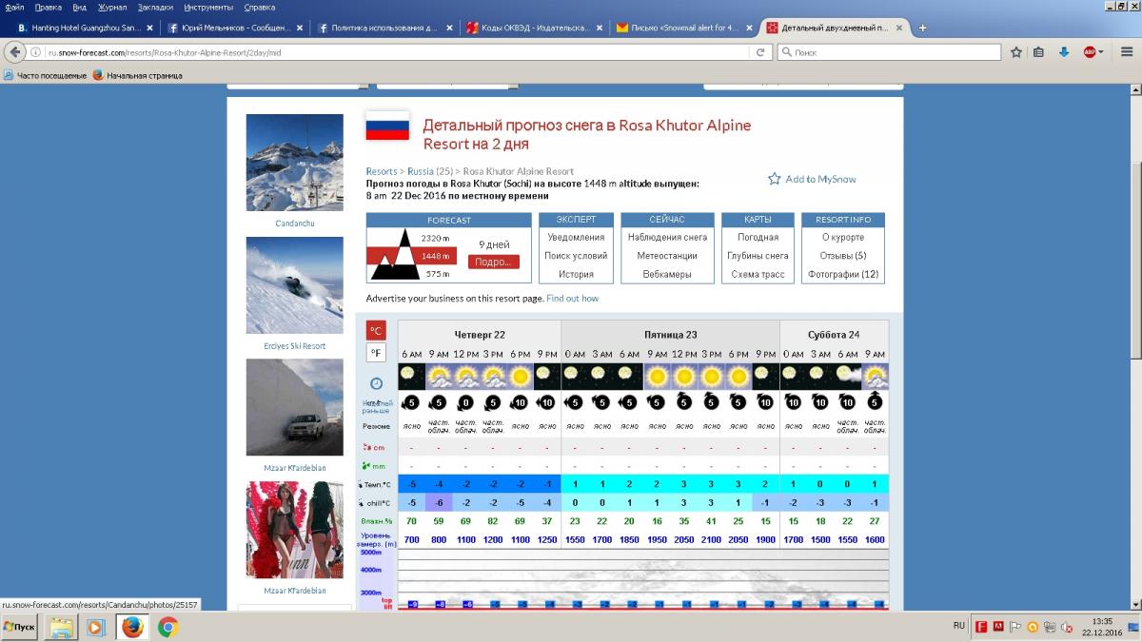Open new tab with plus button
This screenshot has height=642, width=1142.
pyautogui.click(x=923, y=28)
